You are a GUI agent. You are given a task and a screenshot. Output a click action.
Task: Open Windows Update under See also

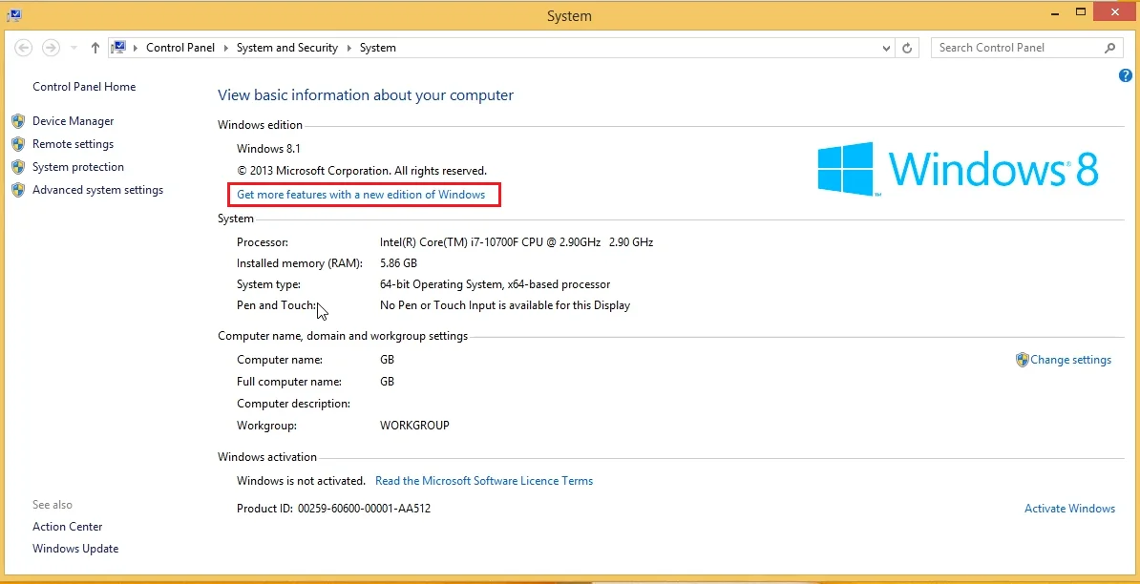(75, 549)
